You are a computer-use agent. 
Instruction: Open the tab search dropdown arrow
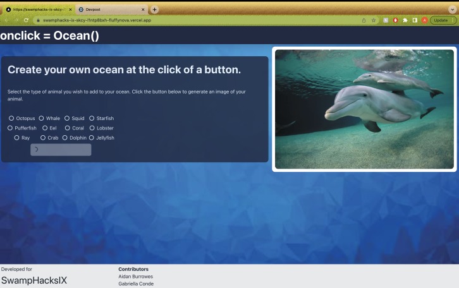(x=452, y=9)
